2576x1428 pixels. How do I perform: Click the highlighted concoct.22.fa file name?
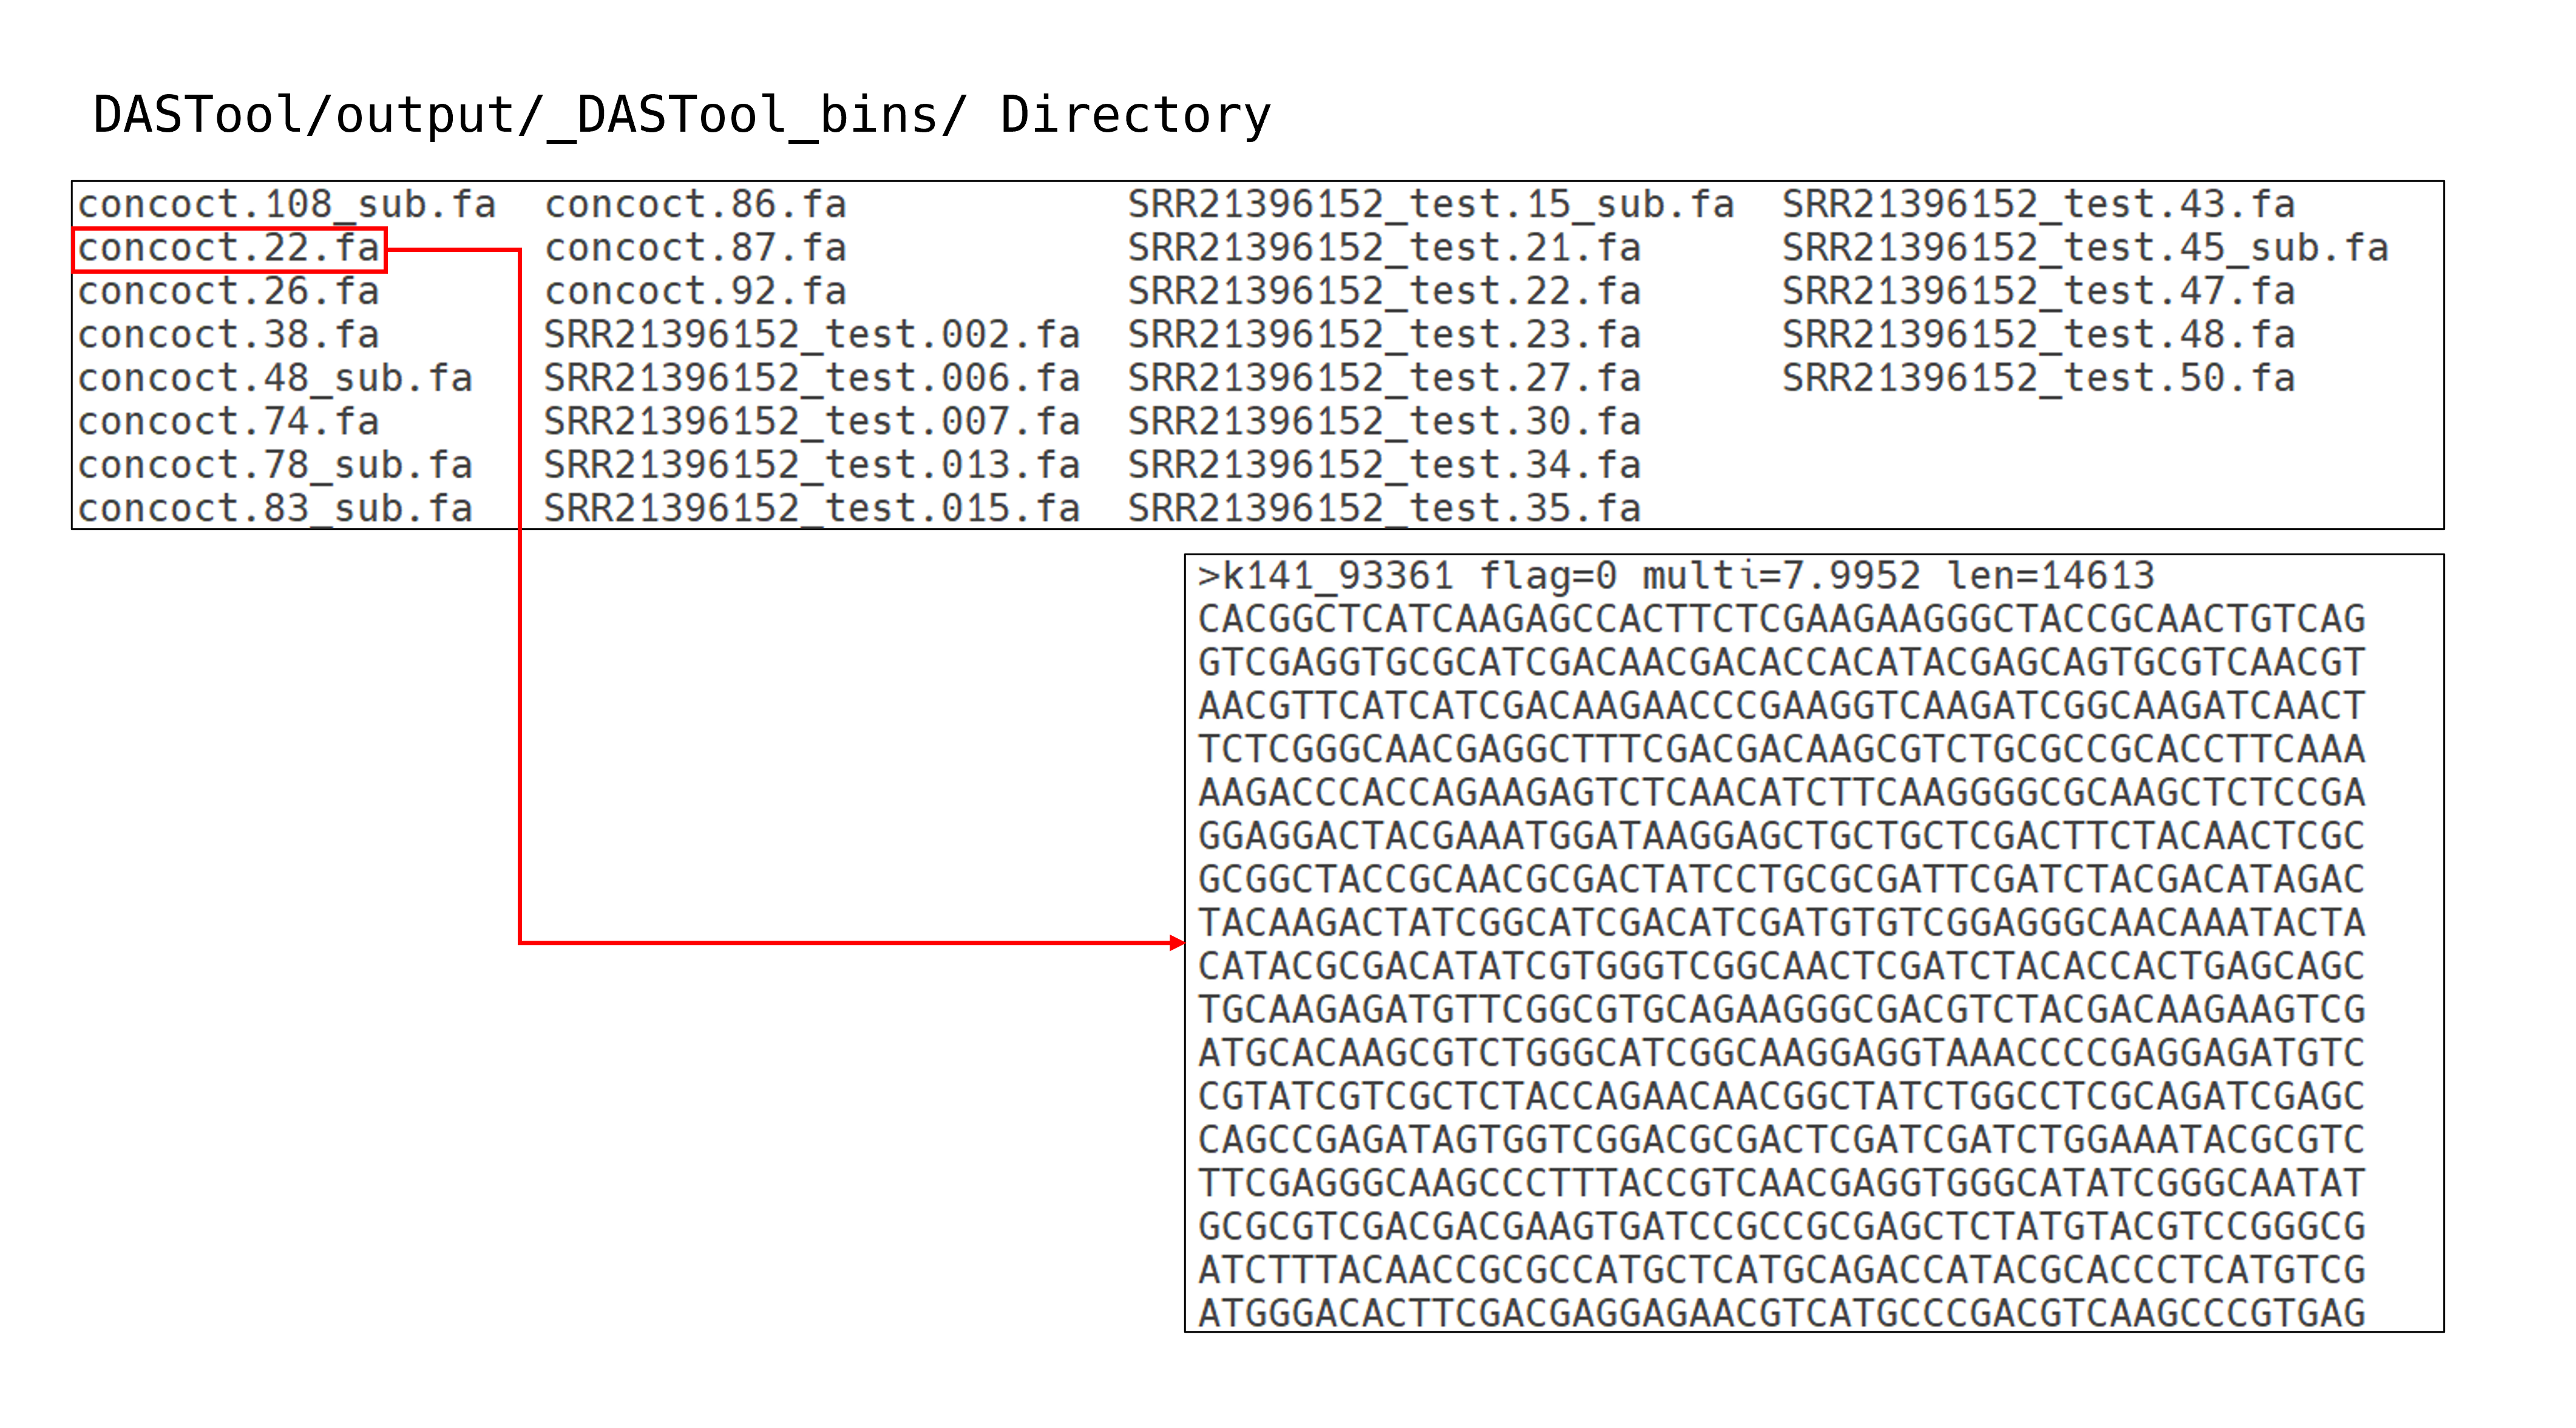tap(229, 249)
